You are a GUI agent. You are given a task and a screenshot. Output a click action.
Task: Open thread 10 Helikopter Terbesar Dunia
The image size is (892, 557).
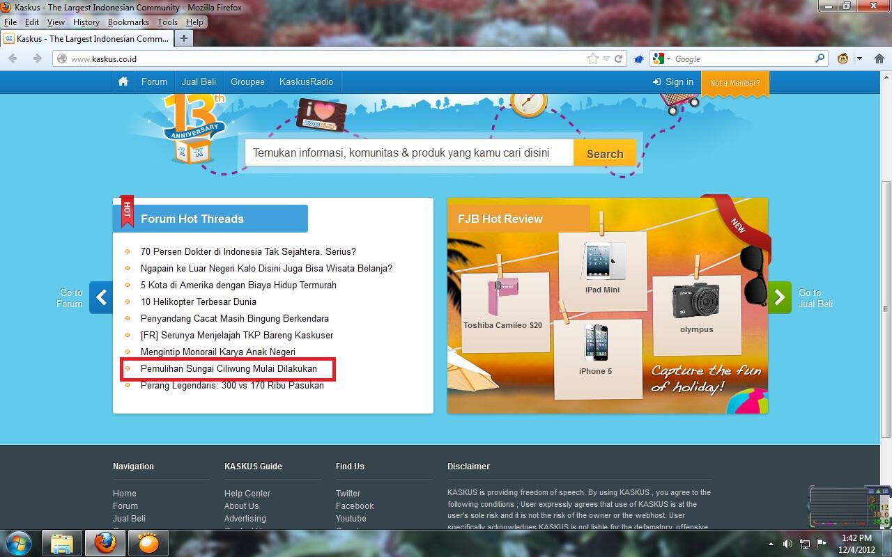(x=199, y=301)
